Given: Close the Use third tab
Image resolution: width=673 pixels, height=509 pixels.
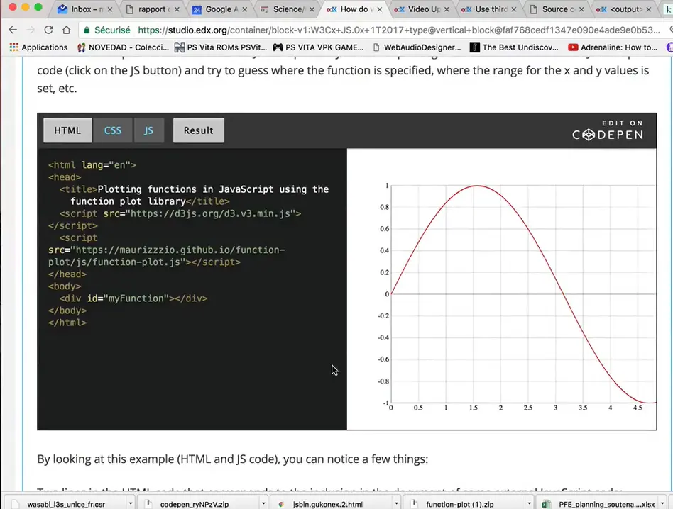Looking at the screenshot, I should click(x=514, y=9).
